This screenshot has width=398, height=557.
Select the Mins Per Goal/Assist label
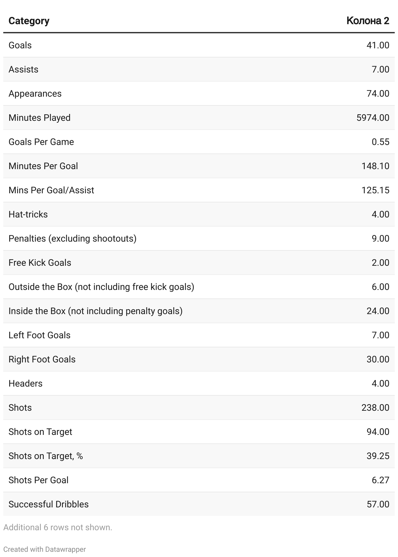click(x=51, y=190)
